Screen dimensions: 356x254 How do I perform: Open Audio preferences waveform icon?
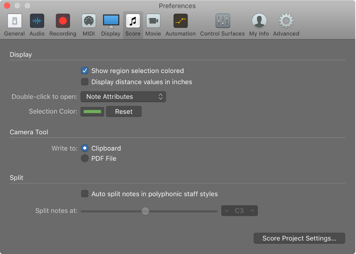click(x=37, y=21)
